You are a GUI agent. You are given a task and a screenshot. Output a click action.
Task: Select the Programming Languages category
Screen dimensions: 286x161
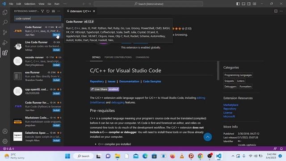pos(238,75)
